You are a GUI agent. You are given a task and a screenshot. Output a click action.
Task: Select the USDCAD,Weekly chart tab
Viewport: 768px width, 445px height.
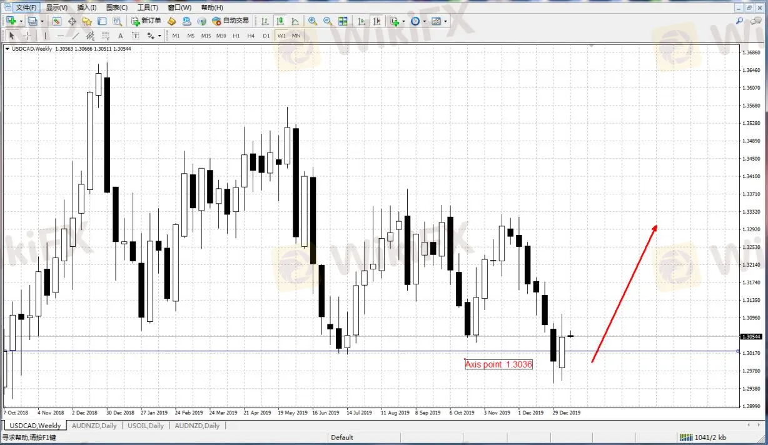click(34, 426)
